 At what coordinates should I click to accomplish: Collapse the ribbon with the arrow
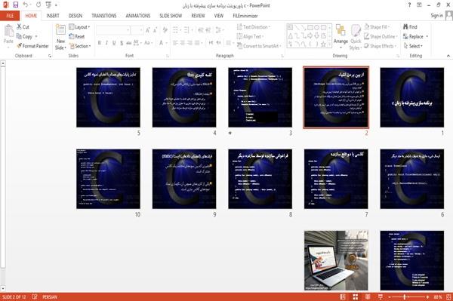point(448,56)
